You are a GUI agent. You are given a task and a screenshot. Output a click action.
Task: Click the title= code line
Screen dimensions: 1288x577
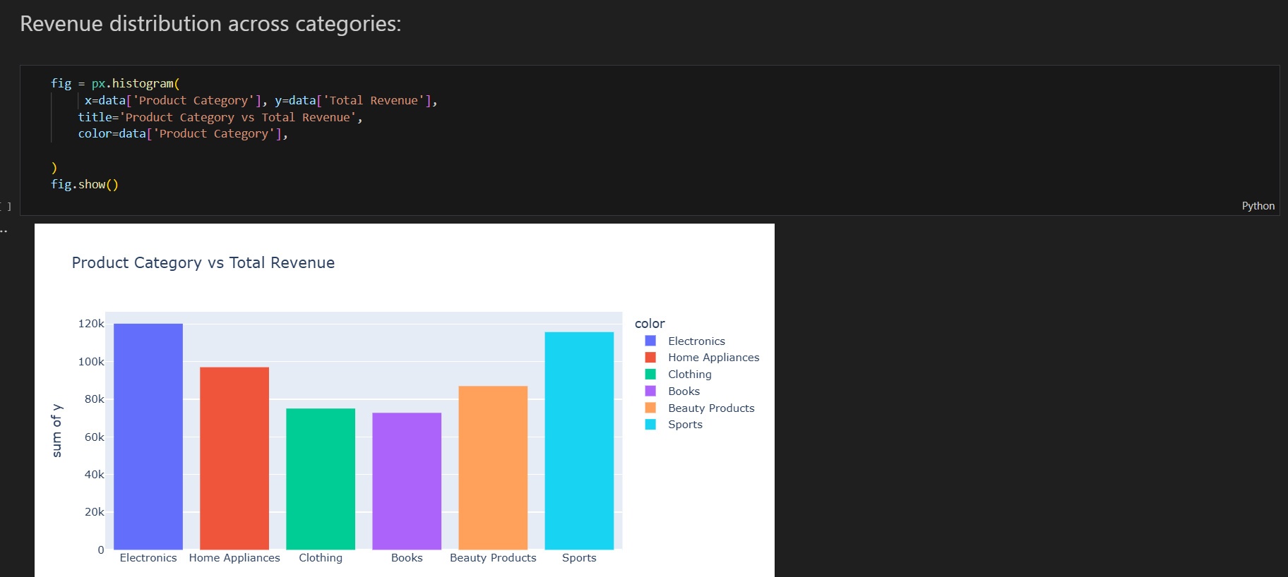coord(220,117)
